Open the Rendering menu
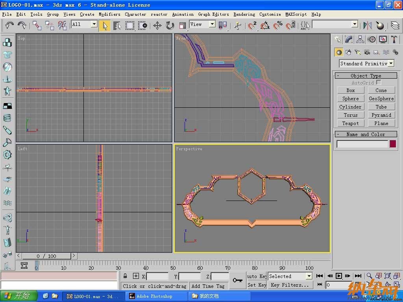The image size is (403, 302). point(244,14)
